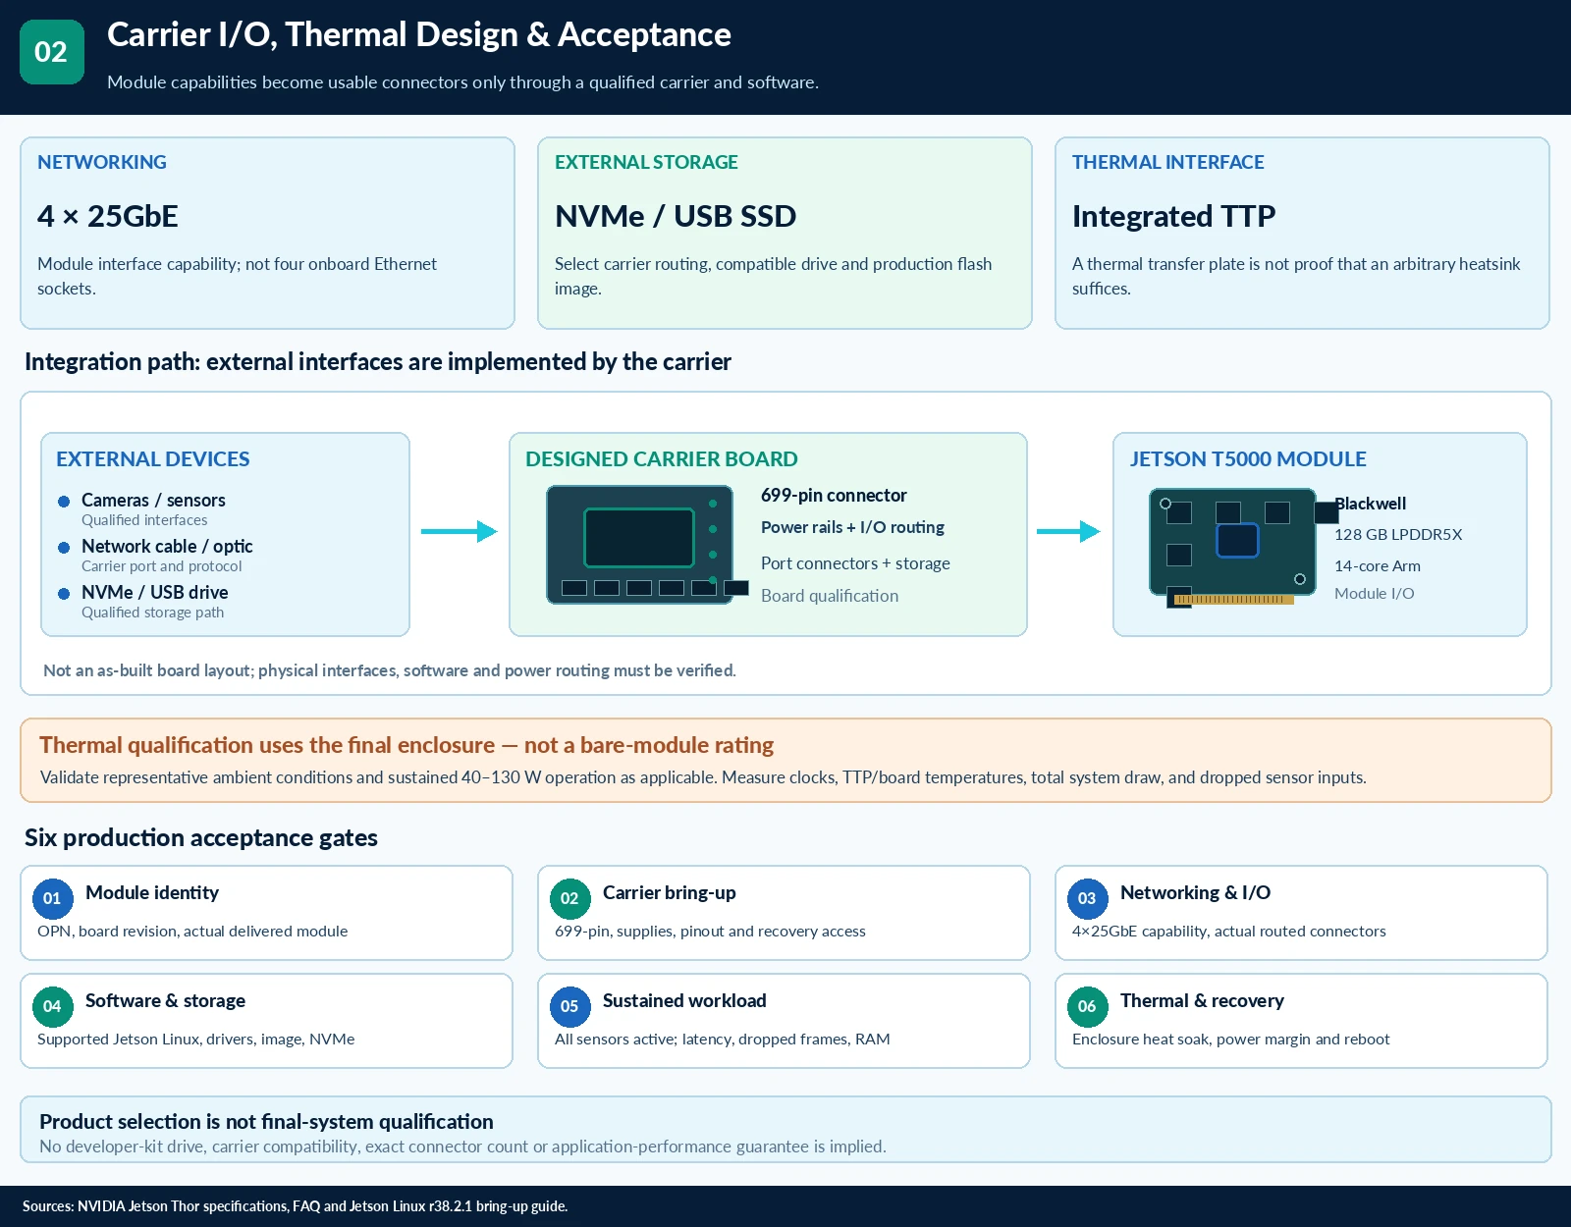Click the 'Thermal qualification uses the final enclosure' heading
1571x1227 pixels.
click(x=406, y=745)
